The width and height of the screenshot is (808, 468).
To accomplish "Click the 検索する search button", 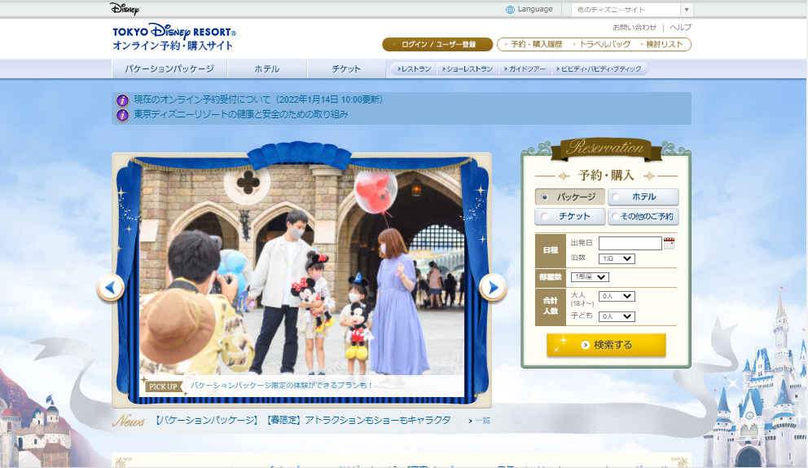I will (x=606, y=345).
